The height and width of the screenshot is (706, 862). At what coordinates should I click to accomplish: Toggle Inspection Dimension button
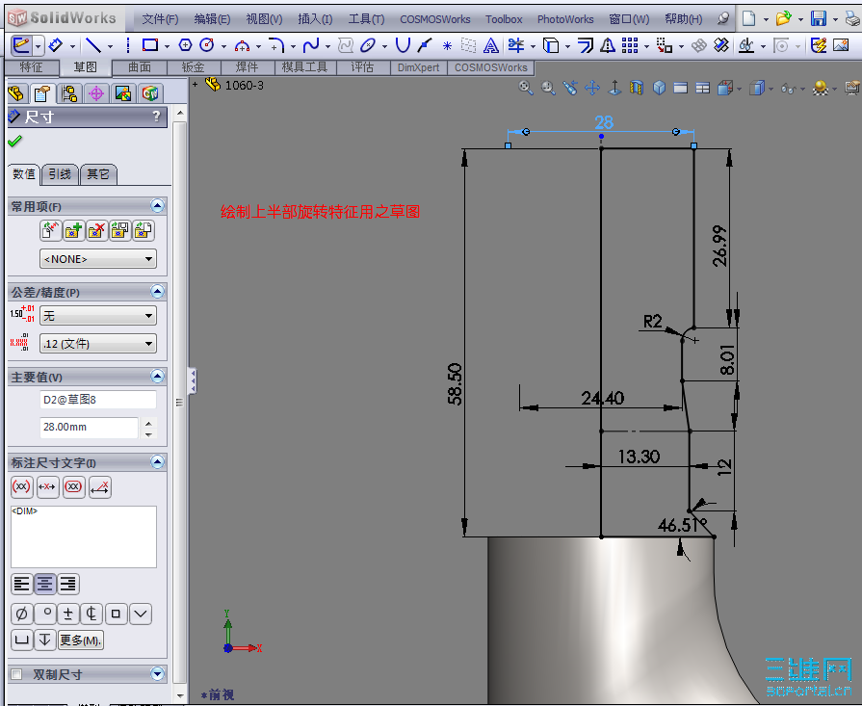[73, 486]
